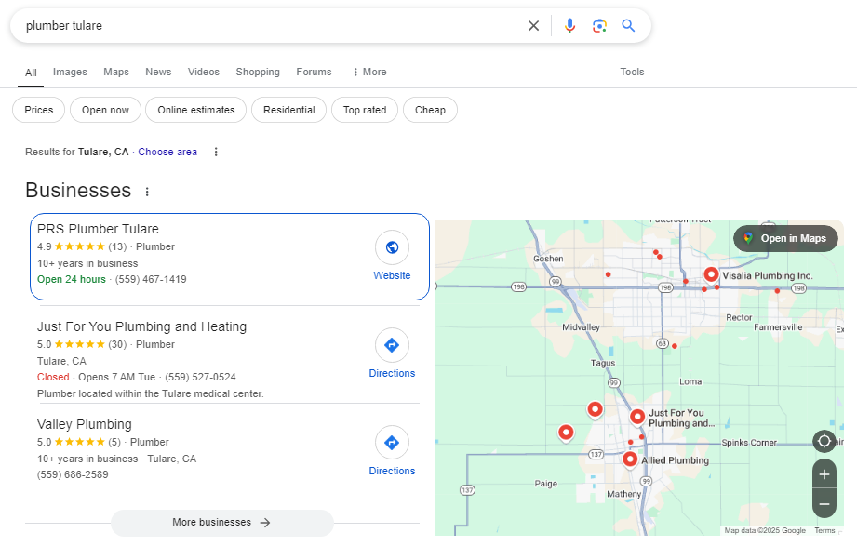
Task: Open three-dot menu beside Businesses heading
Action: pos(147,192)
